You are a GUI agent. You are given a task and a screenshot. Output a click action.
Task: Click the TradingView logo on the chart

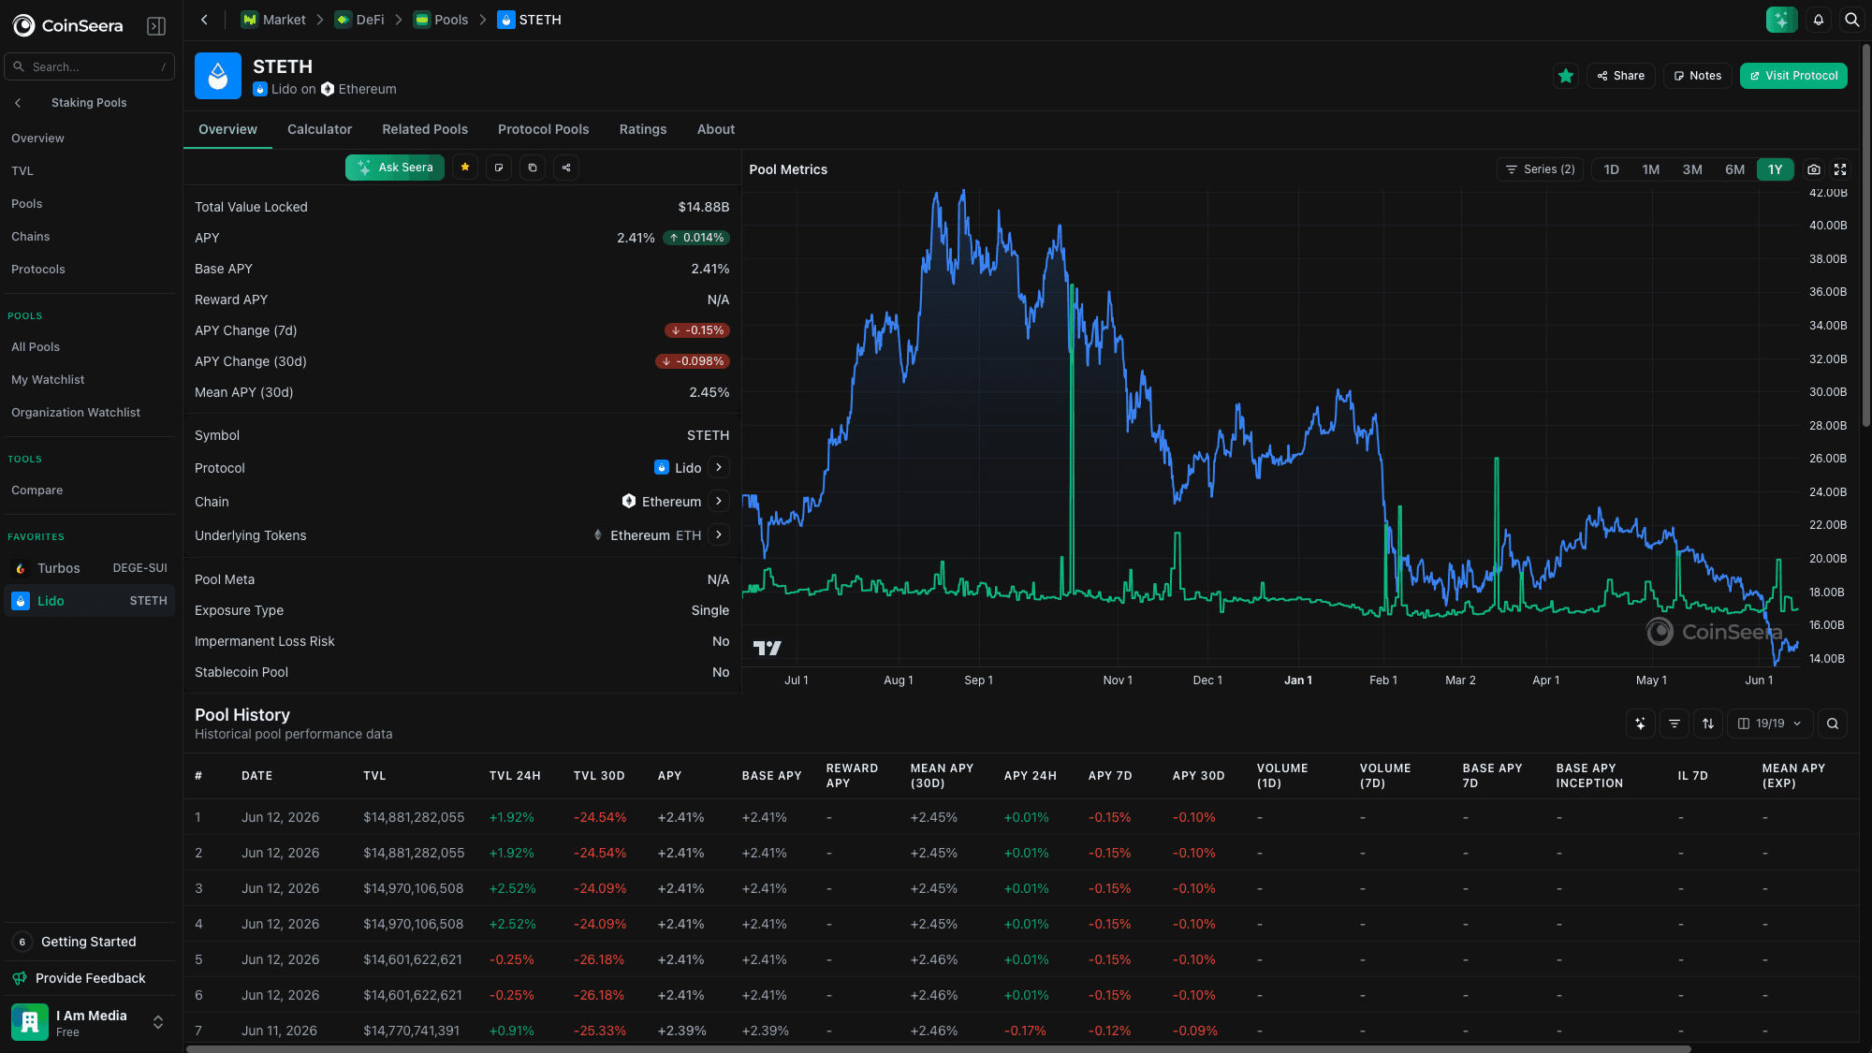(x=767, y=648)
